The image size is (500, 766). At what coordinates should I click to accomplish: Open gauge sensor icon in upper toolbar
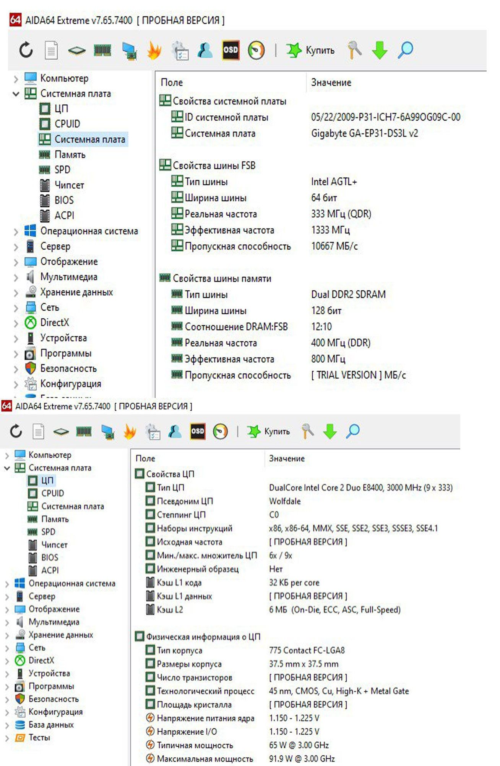tap(256, 50)
